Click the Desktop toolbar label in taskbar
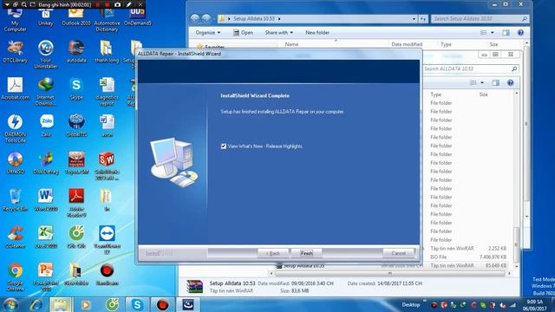Screen dimensions: 555x312 coord(410,304)
